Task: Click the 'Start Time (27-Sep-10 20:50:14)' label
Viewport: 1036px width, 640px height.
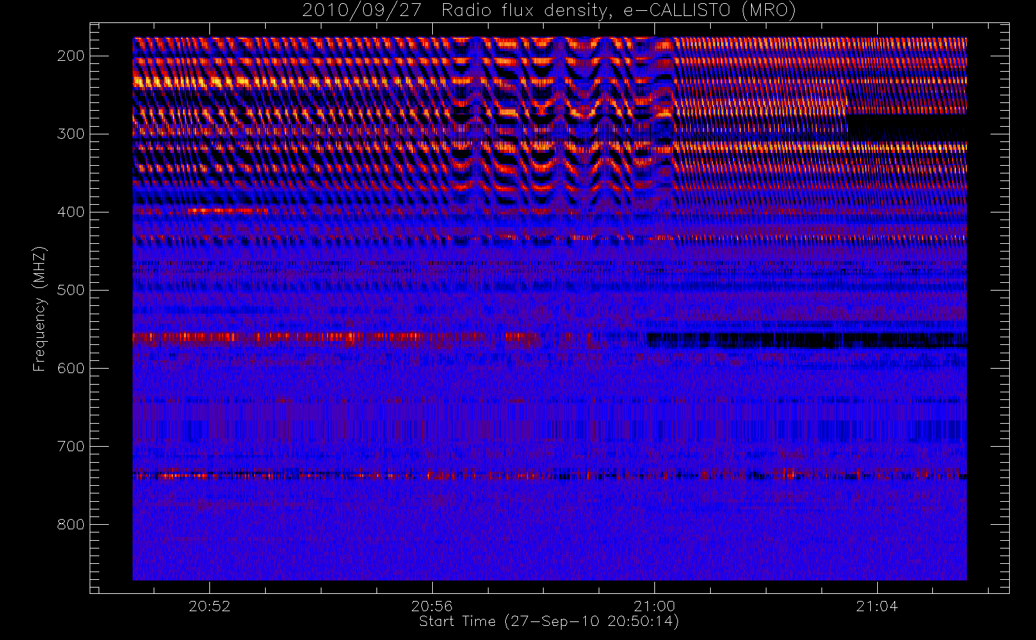Action: tap(549, 621)
